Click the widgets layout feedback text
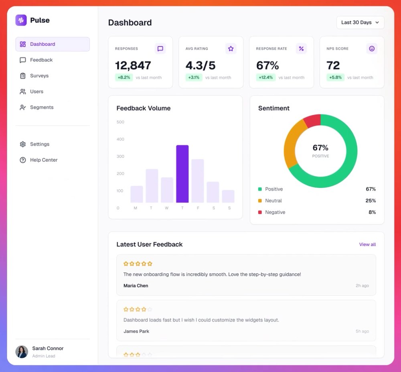This screenshot has height=372, width=401. 201,320
